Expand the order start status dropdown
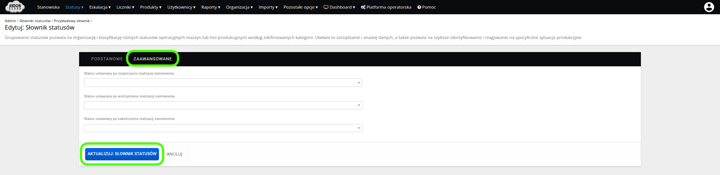The height and width of the screenshot is (175, 720). (223, 83)
